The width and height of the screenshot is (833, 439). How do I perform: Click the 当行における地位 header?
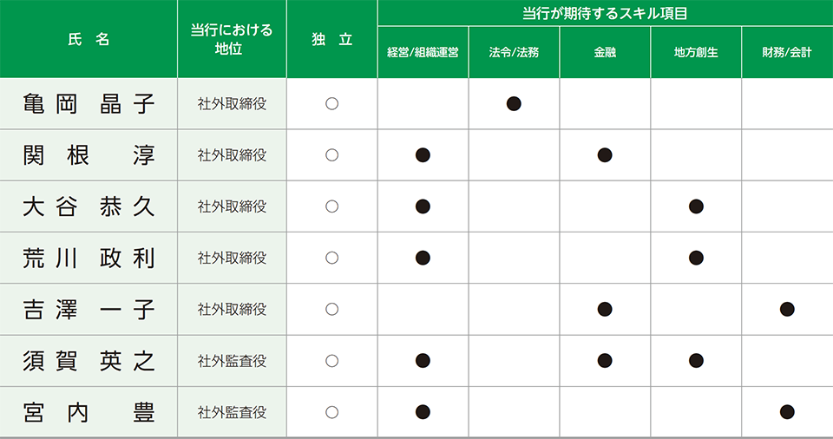pyautogui.click(x=232, y=39)
